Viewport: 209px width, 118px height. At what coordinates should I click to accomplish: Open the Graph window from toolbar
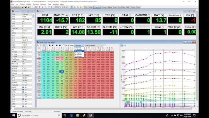coord(115,7)
